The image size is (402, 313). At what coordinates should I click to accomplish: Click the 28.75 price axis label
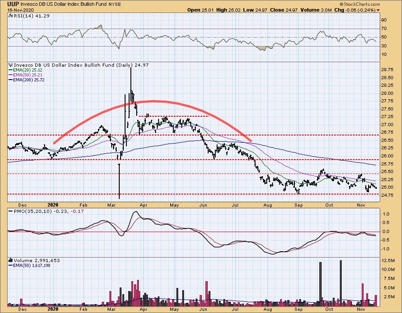point(387,70)
